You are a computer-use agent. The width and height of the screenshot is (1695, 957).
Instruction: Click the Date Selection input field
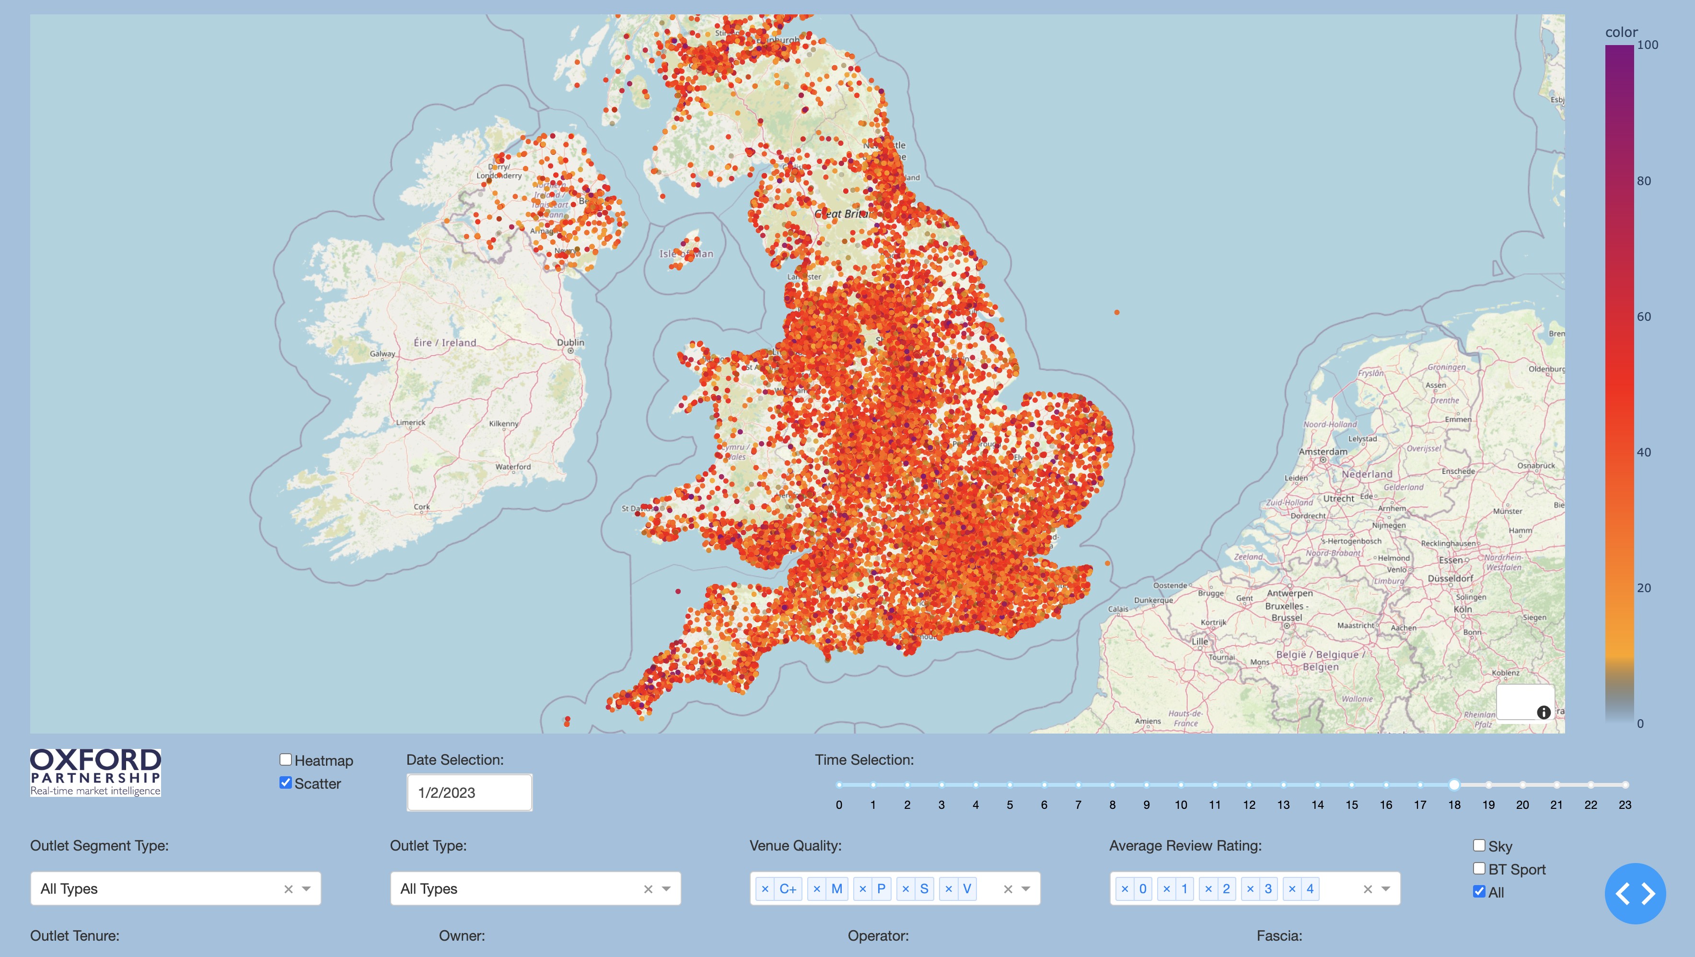pyautogui.click(x=469, y=793)
